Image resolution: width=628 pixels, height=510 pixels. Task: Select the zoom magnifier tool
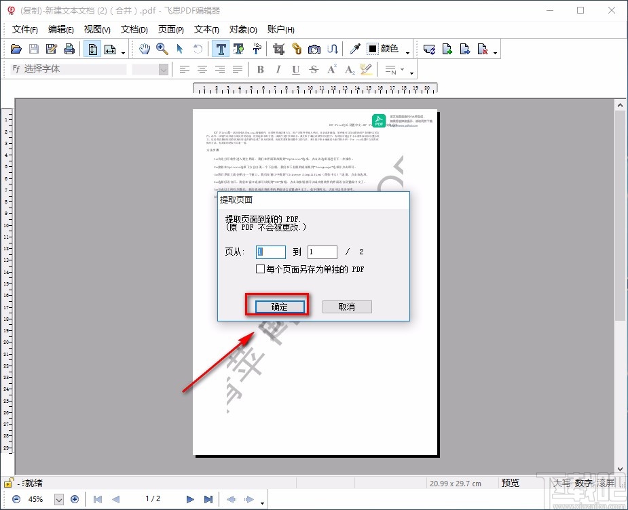[x=162, y=49]
